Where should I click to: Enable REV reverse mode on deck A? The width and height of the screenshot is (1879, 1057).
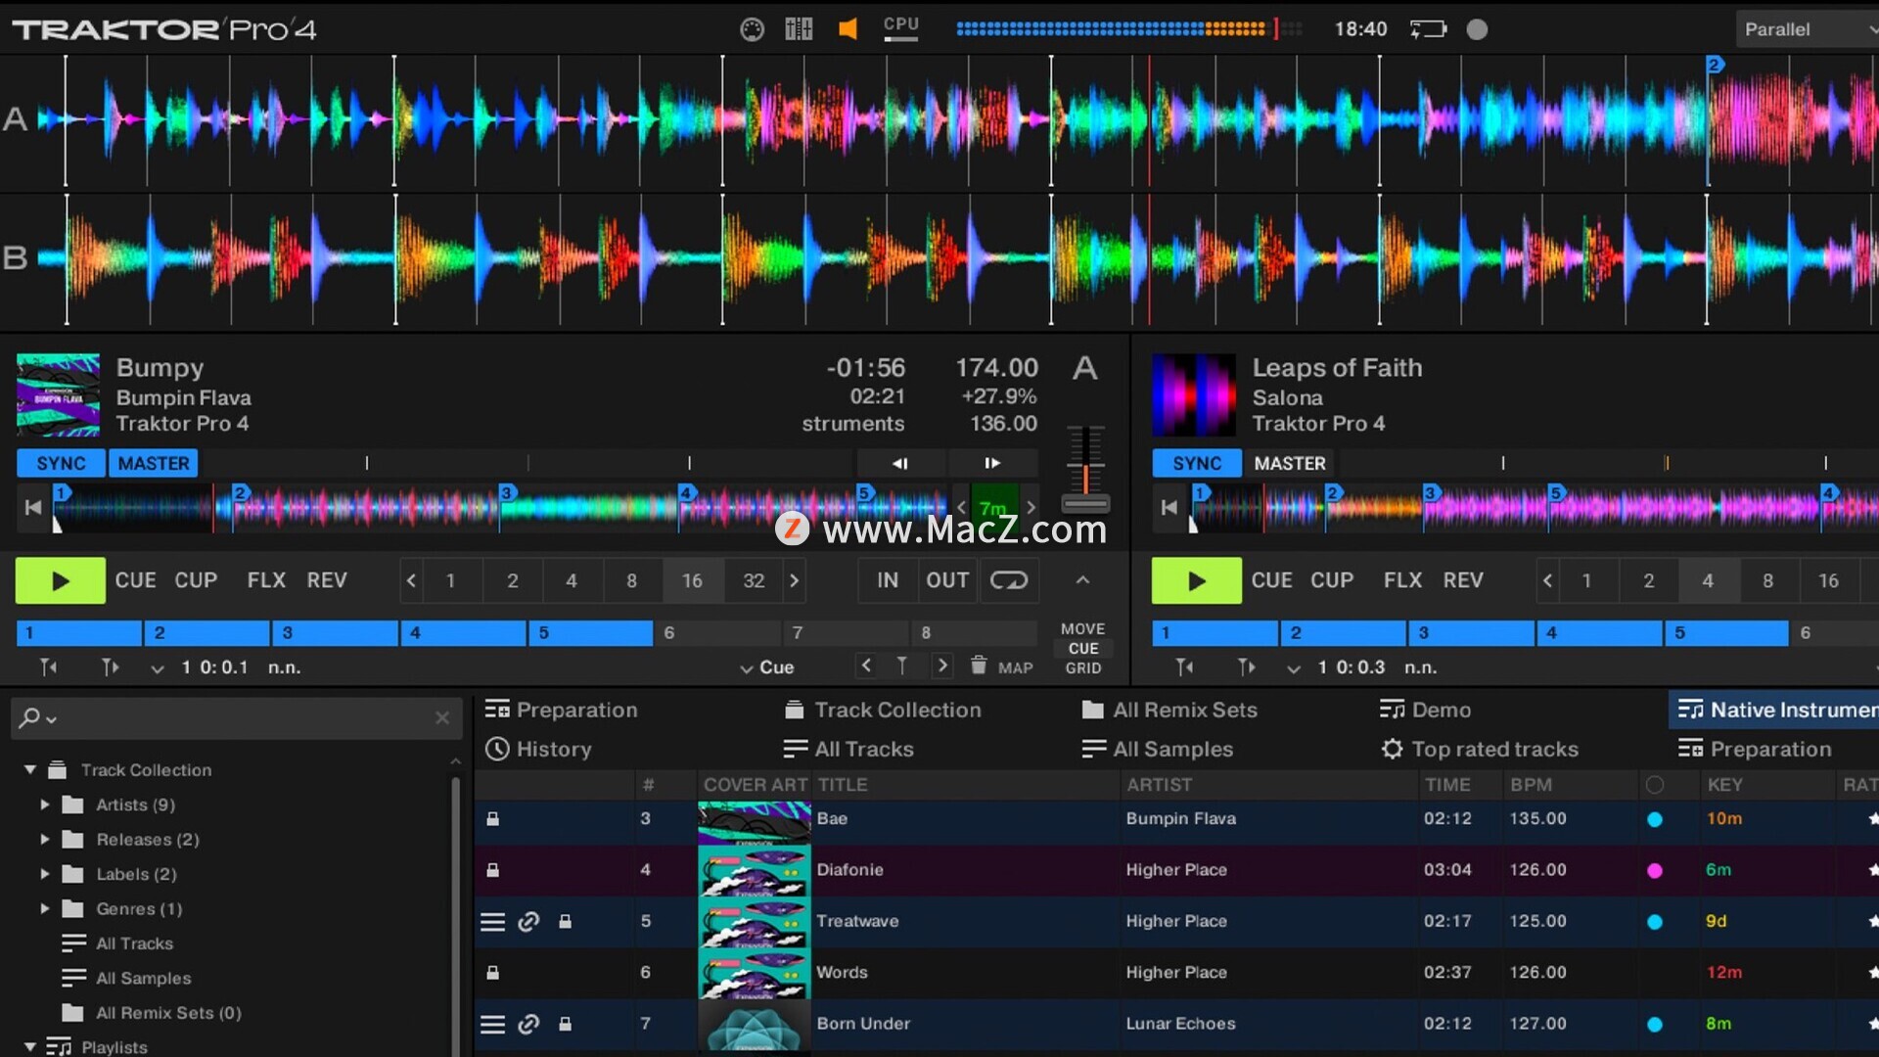click(x=327, y=580)
